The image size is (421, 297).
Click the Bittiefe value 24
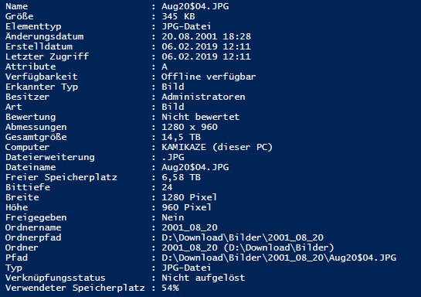tap(167, 187)
